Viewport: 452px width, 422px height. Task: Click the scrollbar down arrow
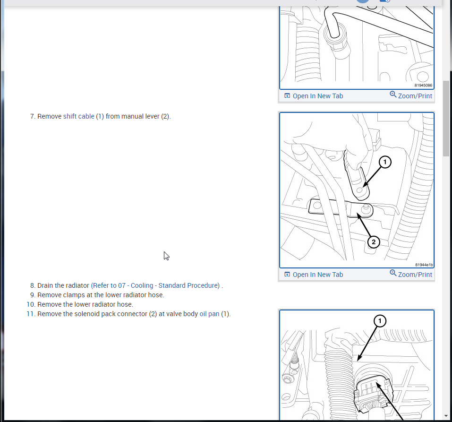tap(446, 416)
